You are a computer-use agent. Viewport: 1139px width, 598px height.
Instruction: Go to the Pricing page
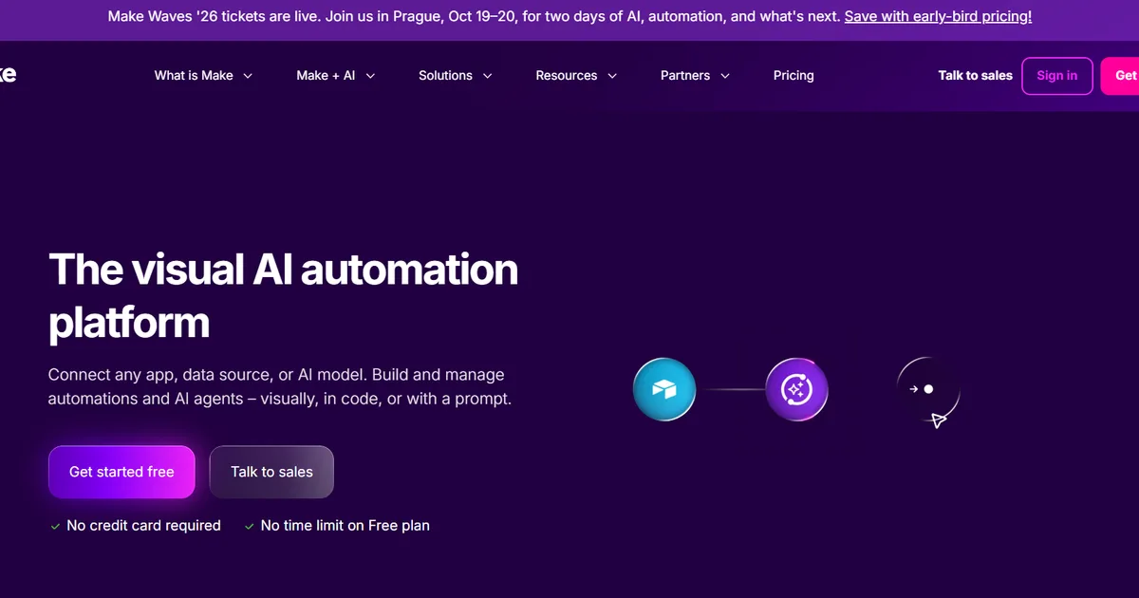pos(794,76)
